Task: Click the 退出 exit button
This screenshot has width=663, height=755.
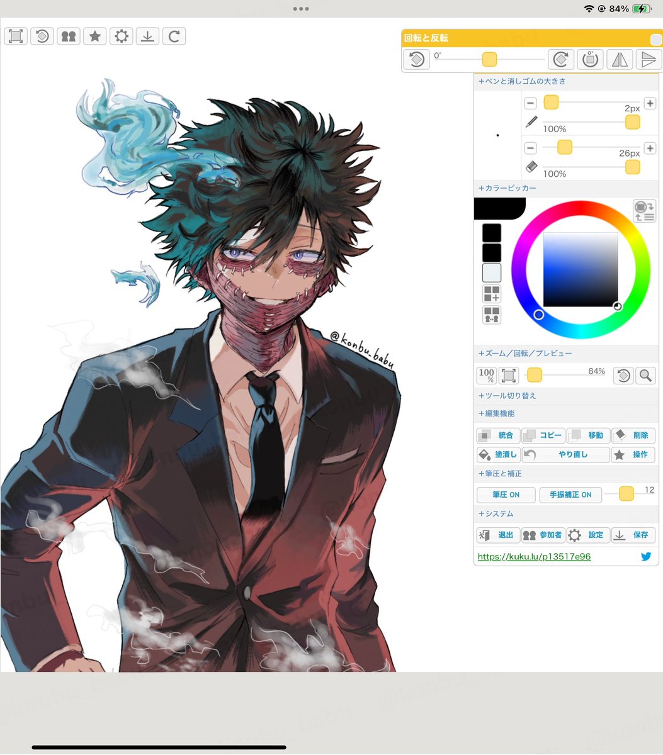Action: [499, 535]
